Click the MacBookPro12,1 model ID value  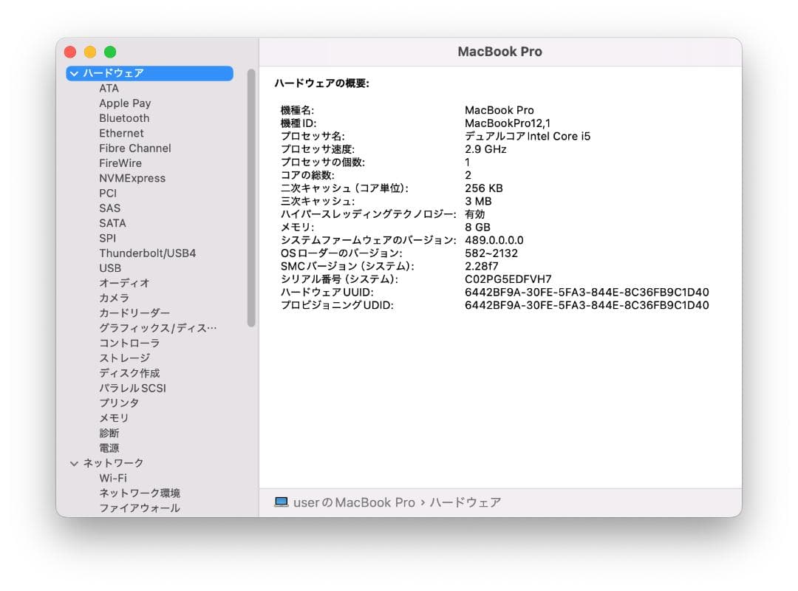508,123
